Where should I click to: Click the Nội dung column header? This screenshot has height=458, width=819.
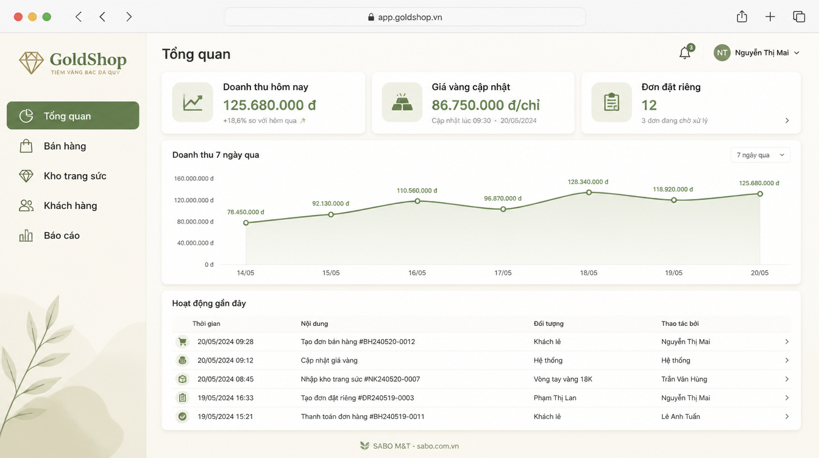tap(314, 323)
